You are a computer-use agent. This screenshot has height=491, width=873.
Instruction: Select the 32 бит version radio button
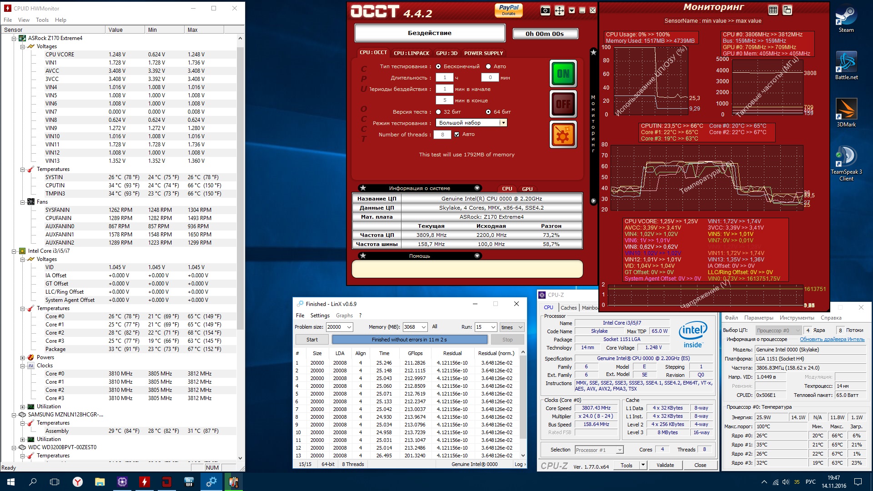438,112
